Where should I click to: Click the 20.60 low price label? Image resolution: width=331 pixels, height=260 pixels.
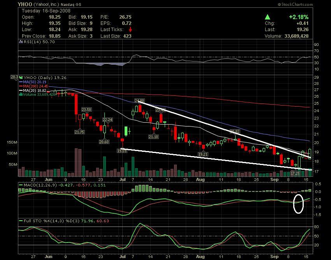104,142
